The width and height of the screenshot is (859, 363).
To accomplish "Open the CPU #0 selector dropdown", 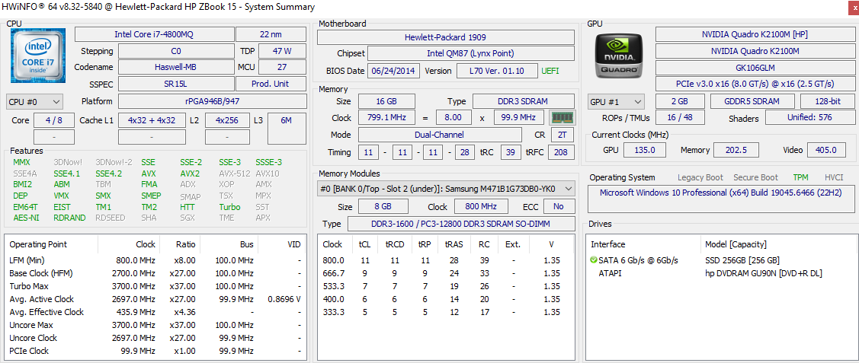I will tap(35, 101).
